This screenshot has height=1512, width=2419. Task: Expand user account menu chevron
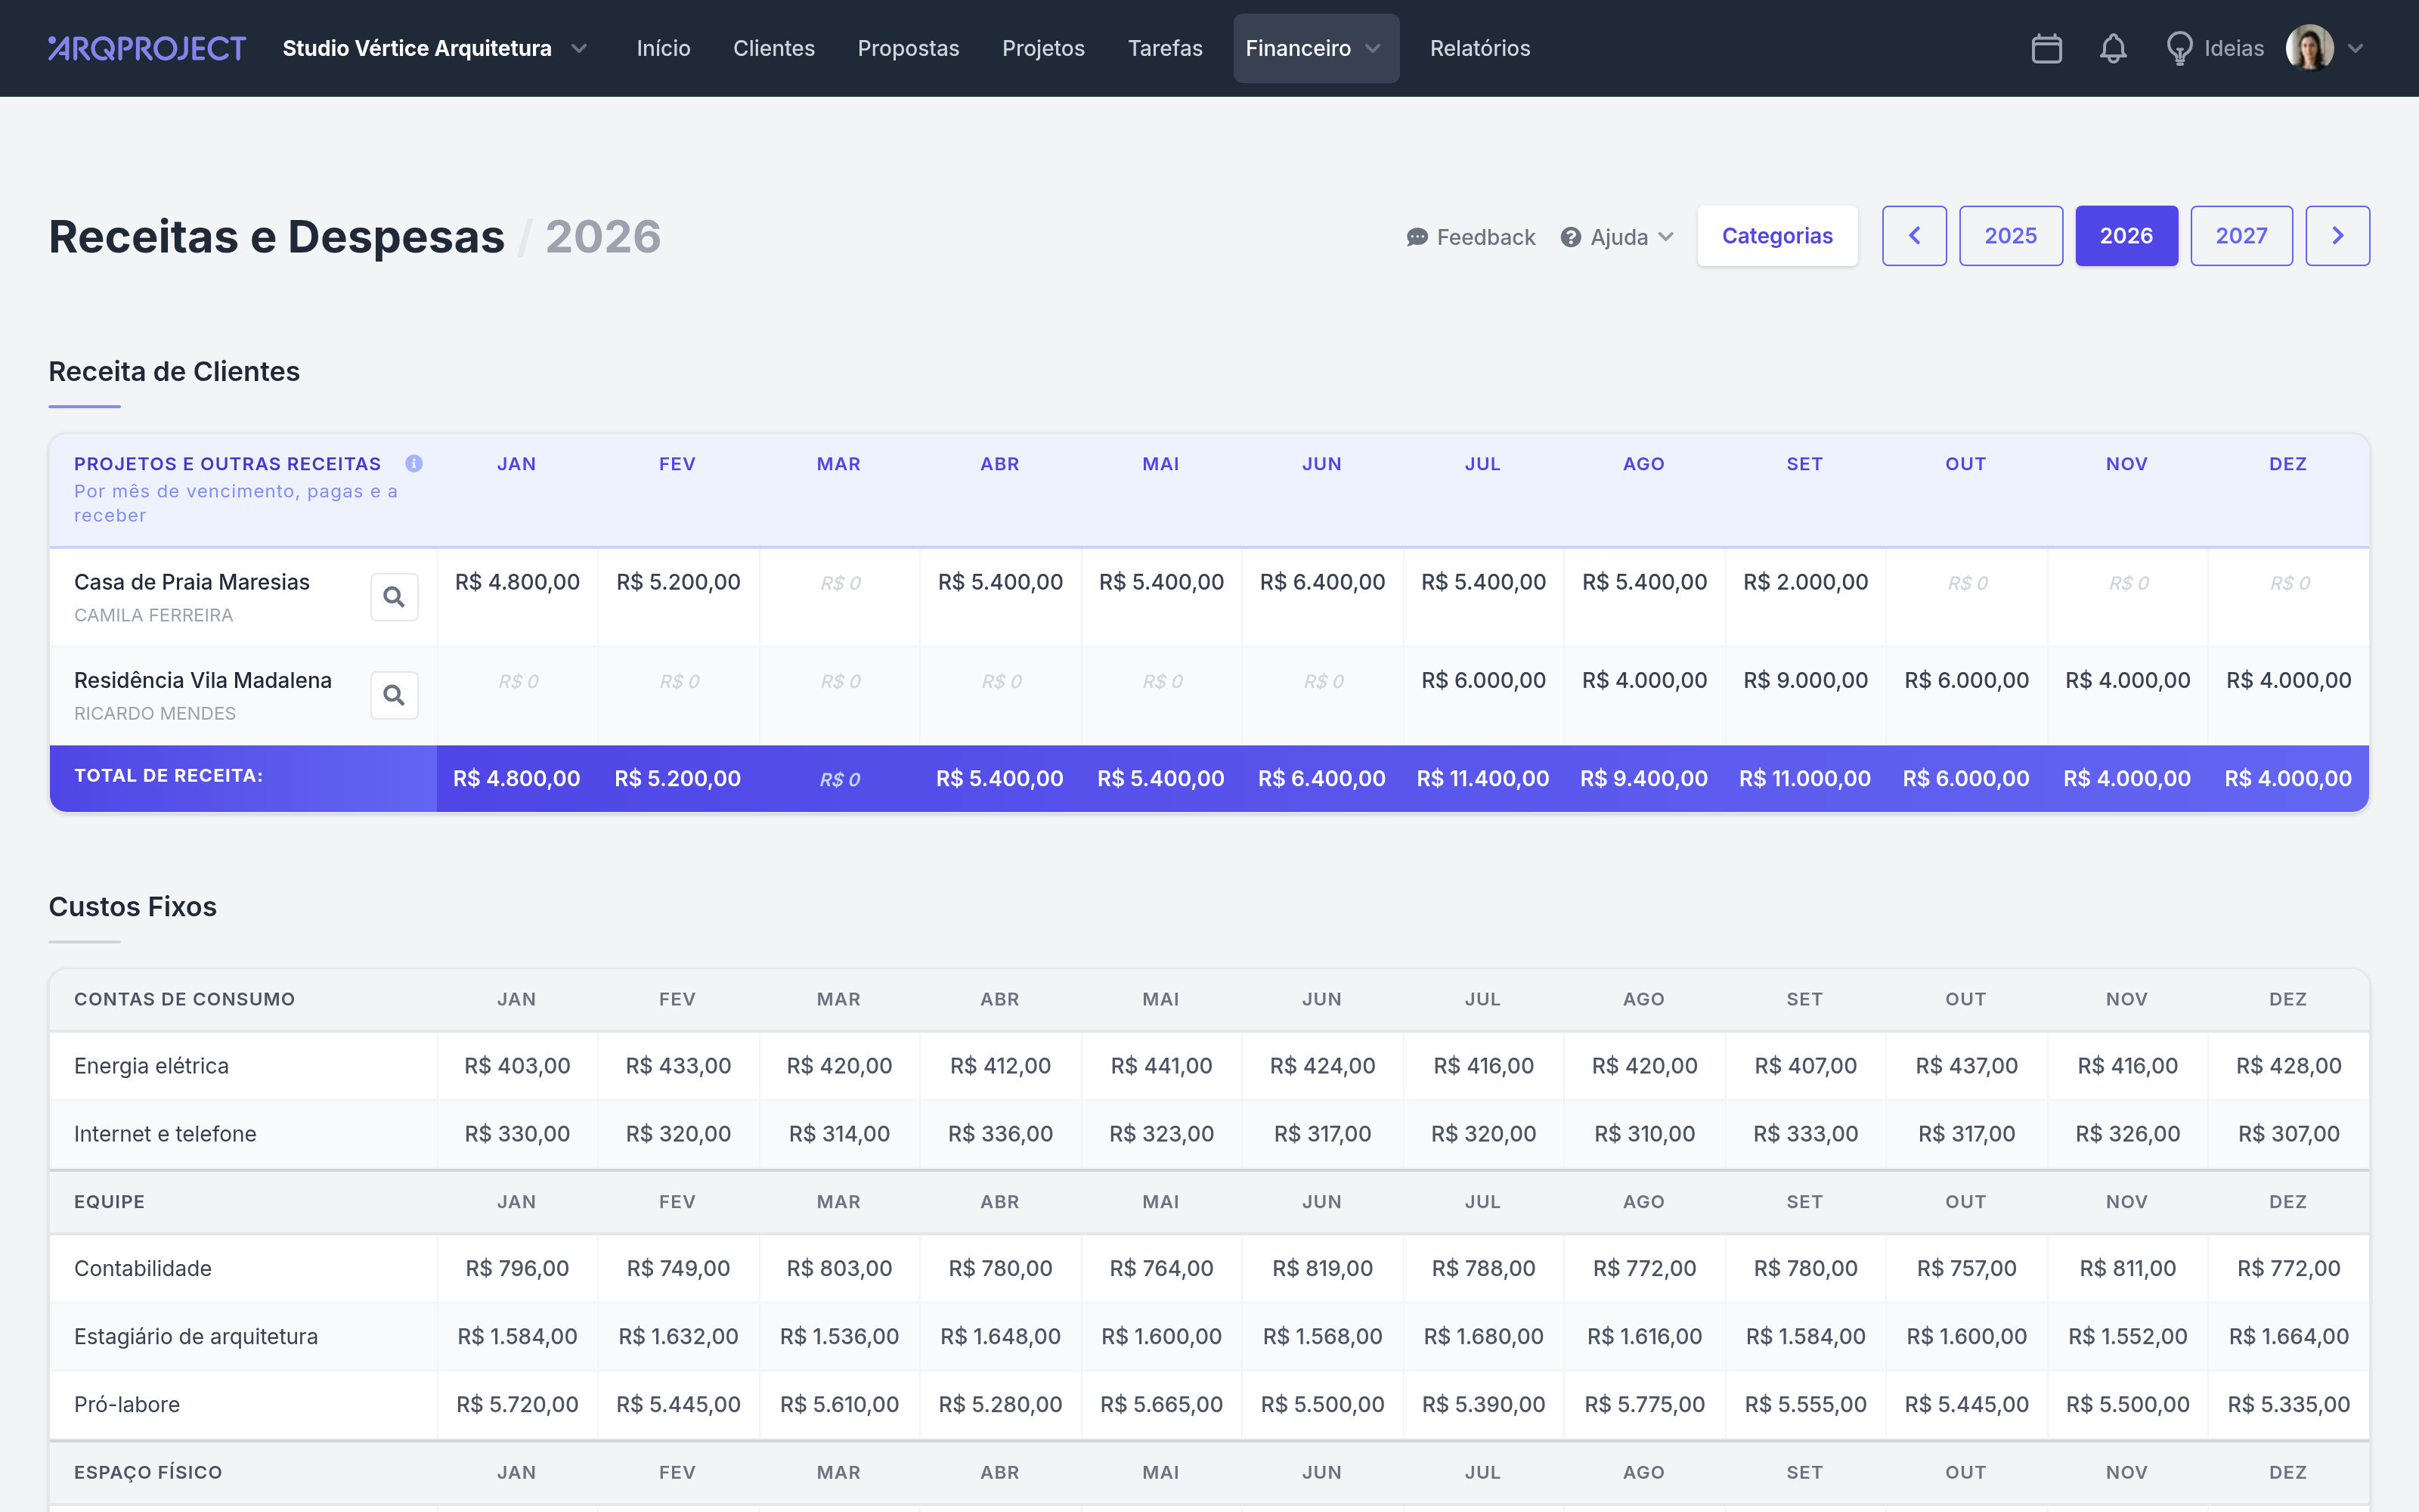(2355, 48)
